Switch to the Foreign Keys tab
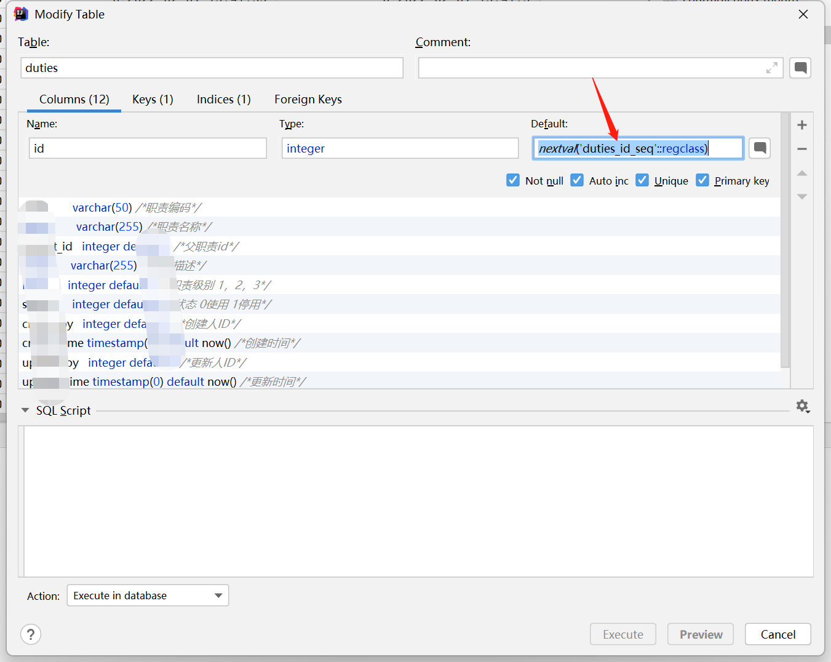Viewport: 831px width, 662px height. [x=308, y=100]
